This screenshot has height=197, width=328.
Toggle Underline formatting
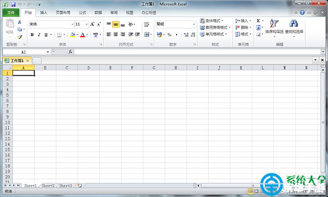tap(46, 35)
